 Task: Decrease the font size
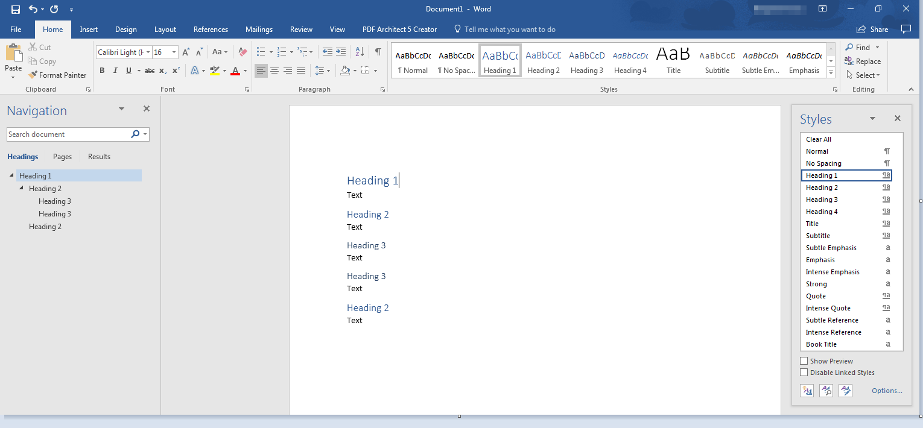pos(199,52)
